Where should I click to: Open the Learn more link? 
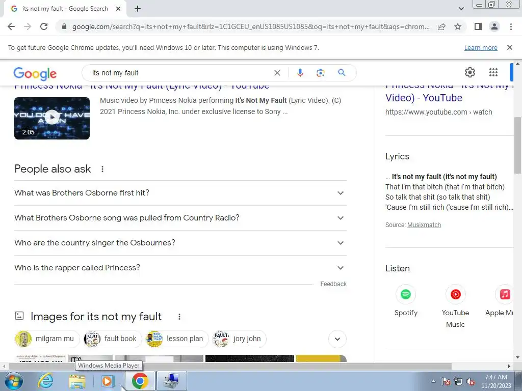481,47
